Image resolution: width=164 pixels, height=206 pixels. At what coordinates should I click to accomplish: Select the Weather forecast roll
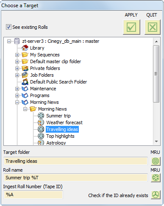[64, 122]
